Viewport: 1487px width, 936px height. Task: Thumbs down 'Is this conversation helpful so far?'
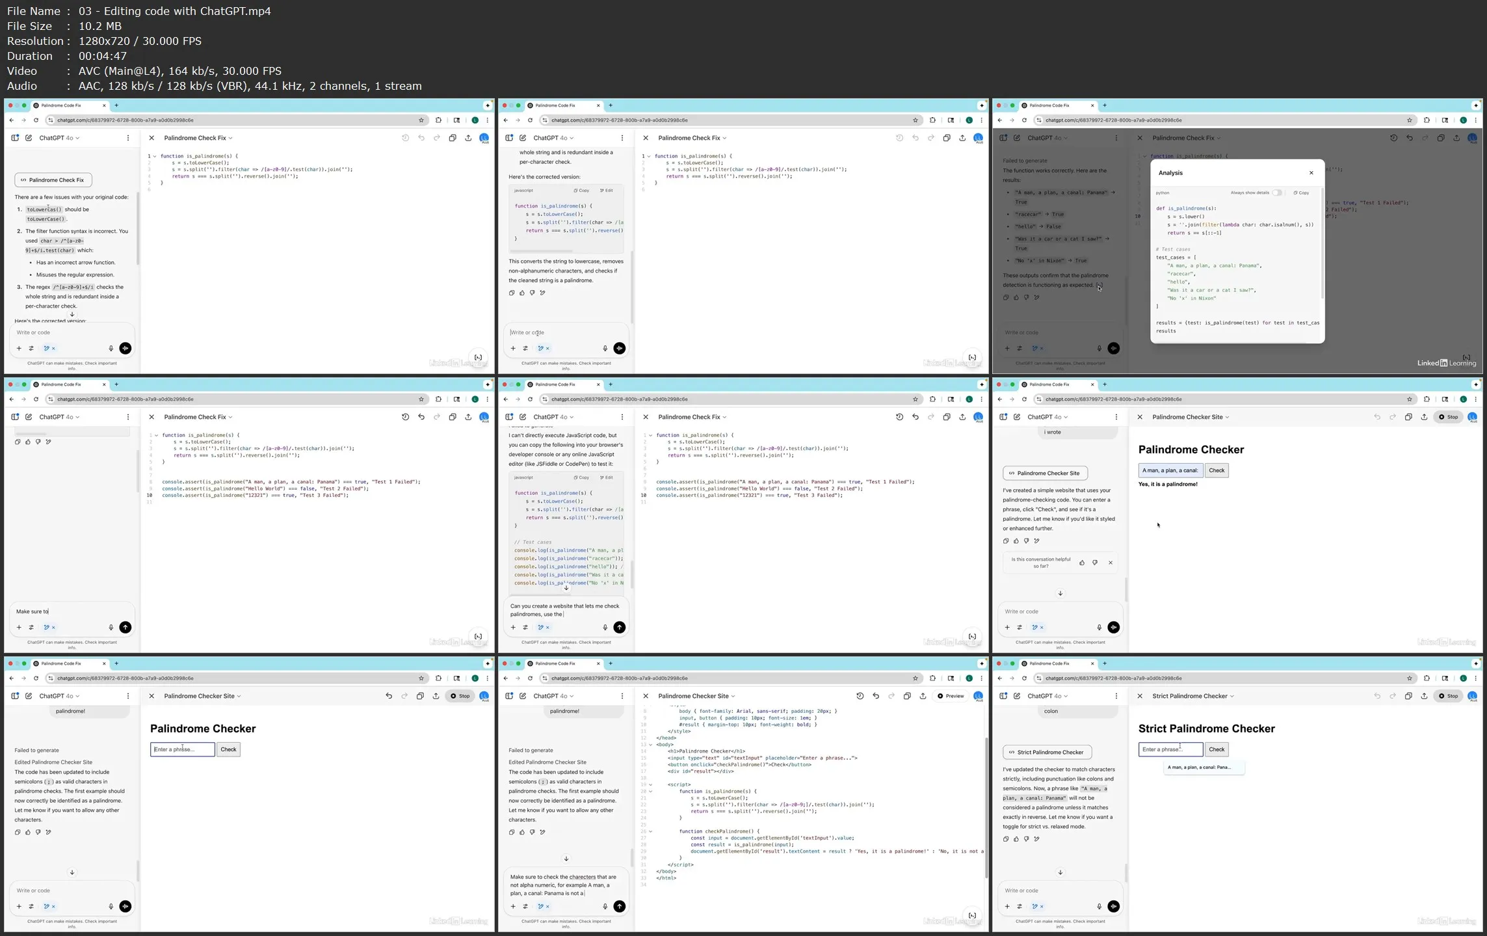[1095, 563]
